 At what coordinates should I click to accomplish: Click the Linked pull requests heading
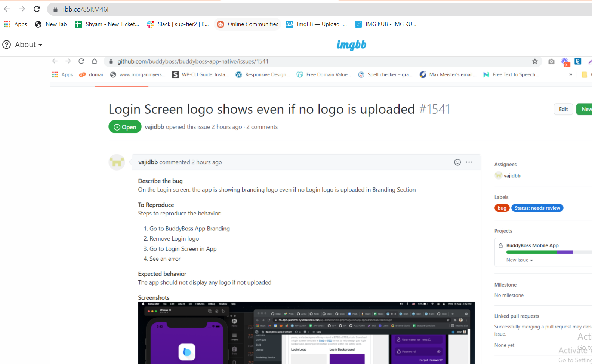pyautogui.click(x=517, y=316)
